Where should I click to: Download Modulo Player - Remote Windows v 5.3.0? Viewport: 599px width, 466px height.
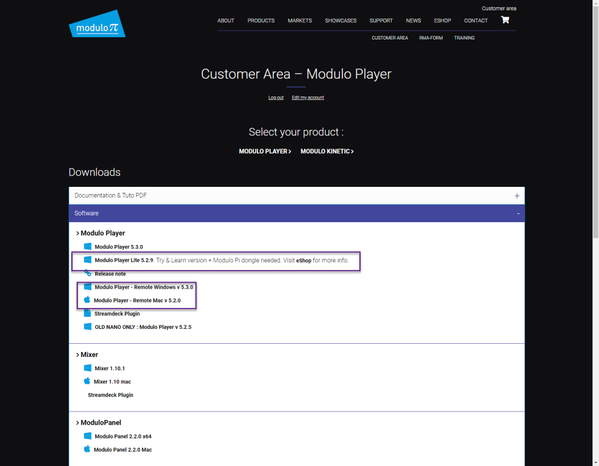(x=144, y=287)
